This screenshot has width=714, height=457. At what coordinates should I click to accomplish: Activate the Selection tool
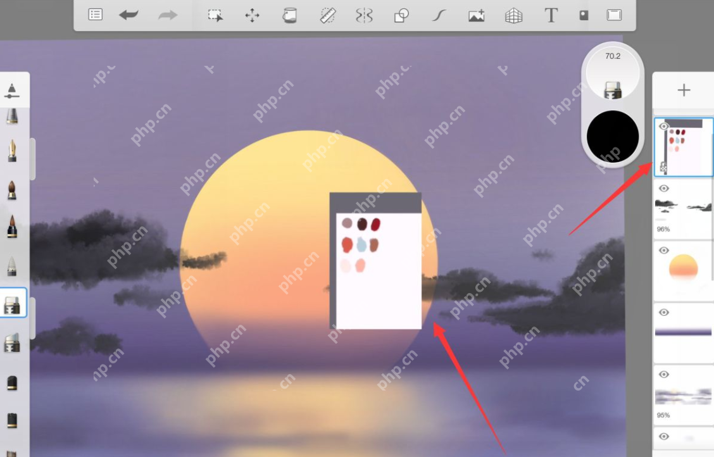[215, 15]
